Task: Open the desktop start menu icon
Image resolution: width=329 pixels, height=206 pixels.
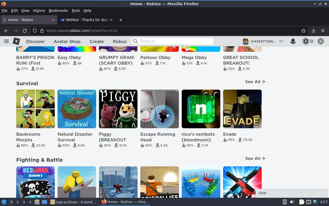Action: tap(4, 202)
